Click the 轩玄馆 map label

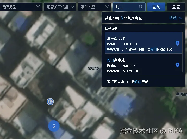[93, 68]
